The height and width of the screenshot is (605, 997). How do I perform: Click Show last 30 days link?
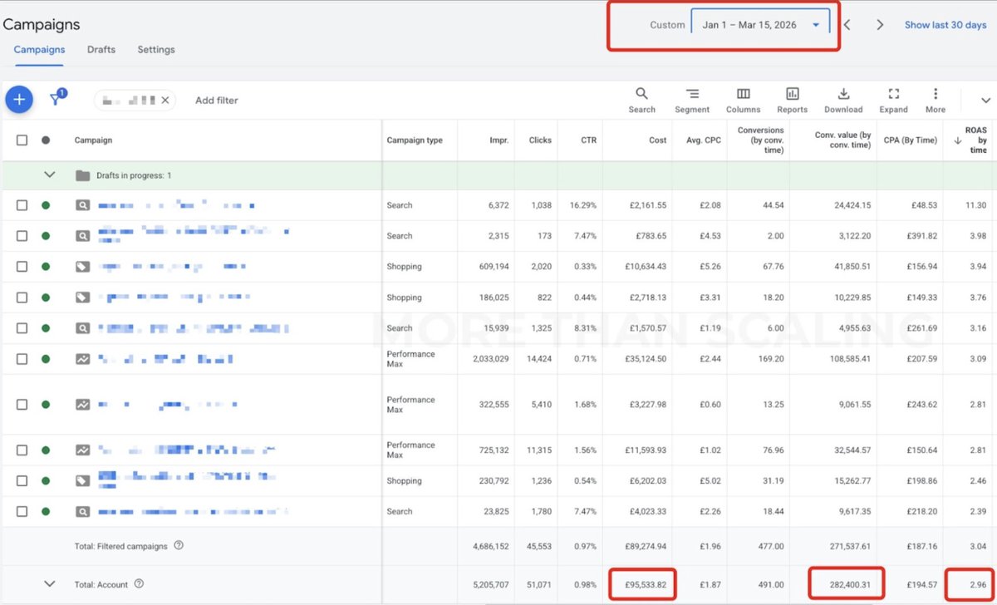945,25
